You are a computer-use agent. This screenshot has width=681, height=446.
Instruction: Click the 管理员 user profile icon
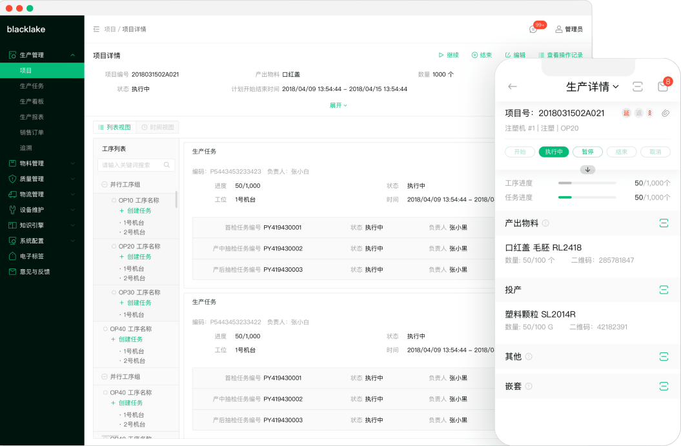pyautogui.click(x=559, y=29)
